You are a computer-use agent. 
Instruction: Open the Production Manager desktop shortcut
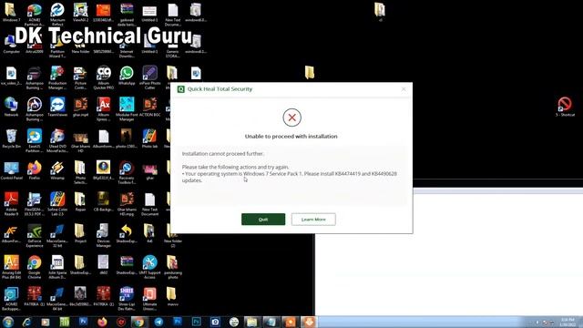pos(57,77)
